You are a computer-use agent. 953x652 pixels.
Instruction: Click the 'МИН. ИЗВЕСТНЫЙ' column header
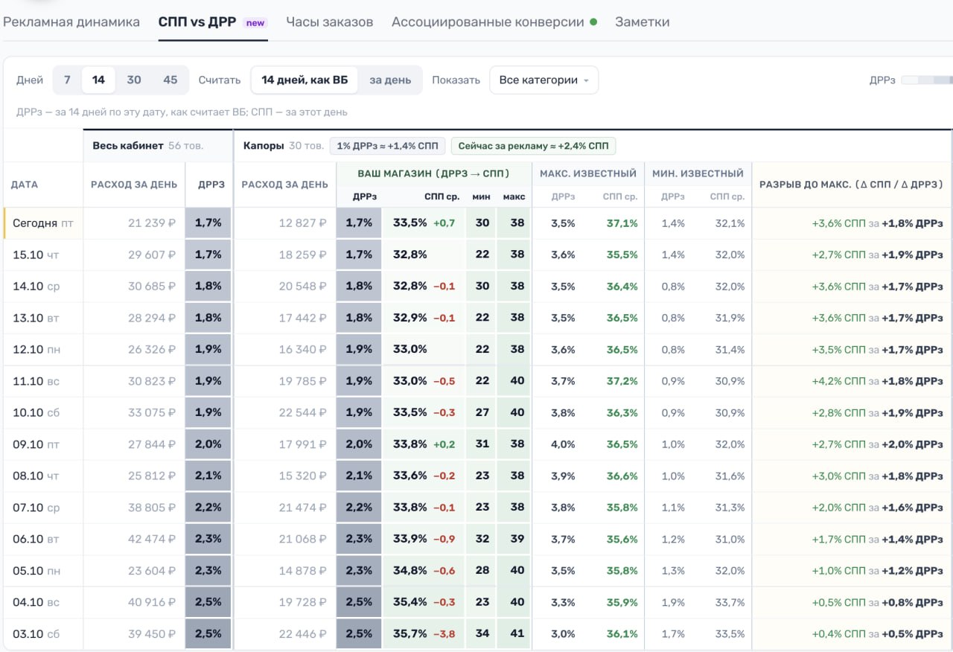click(698, 173)
